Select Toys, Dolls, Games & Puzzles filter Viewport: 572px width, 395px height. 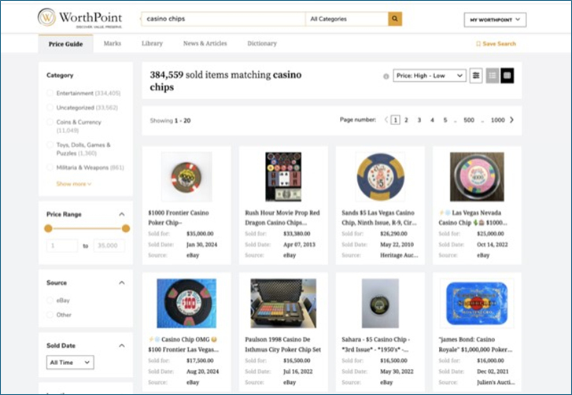pyautogui.click(x=50, y=145)
